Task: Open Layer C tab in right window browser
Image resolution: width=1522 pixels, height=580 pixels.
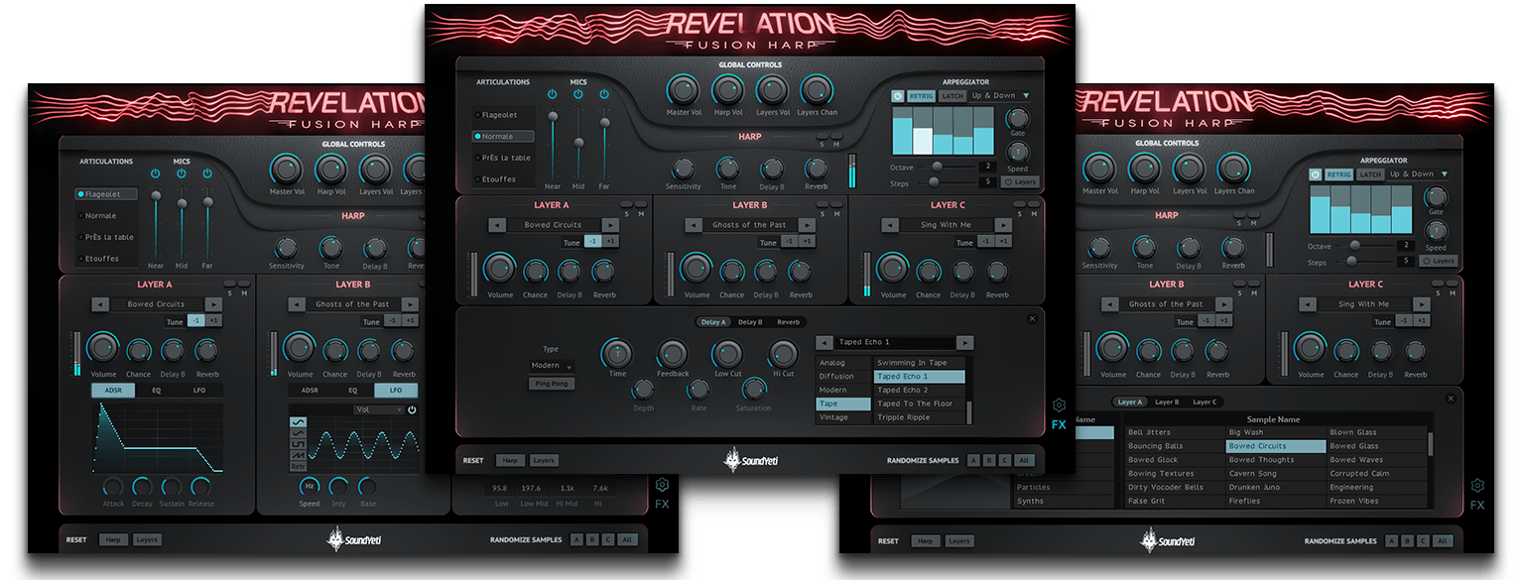Action: tap(1205, 402)
